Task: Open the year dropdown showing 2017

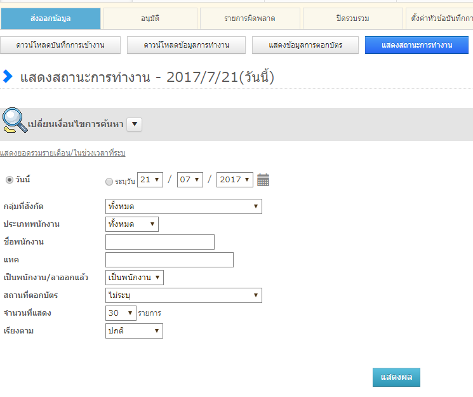Action: [235, 180]
